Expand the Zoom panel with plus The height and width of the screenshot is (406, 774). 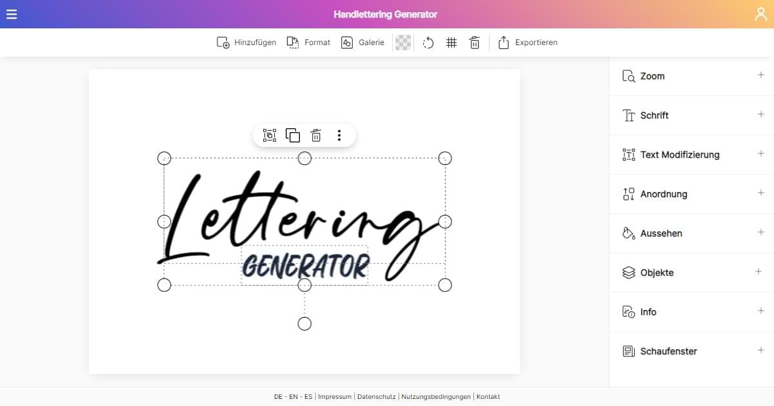(x=760, y=75)
